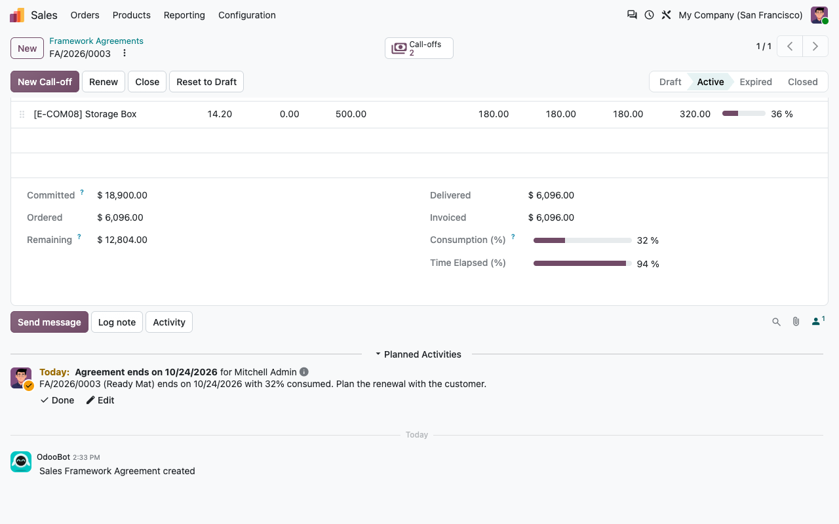The width and height of the screenshot is (839, 524).
Task: Click the Renew button
Action: click(x=104, y=82)
